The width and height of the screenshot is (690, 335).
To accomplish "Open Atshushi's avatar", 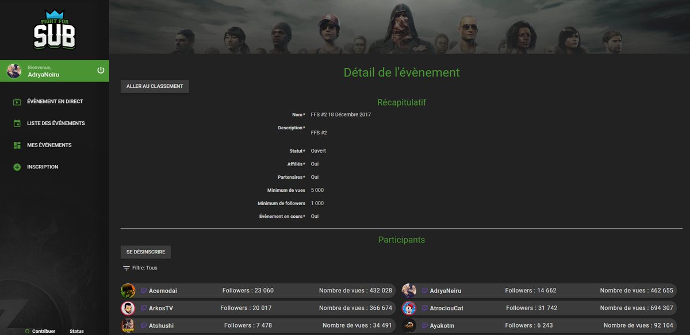I will pos(128,326).
